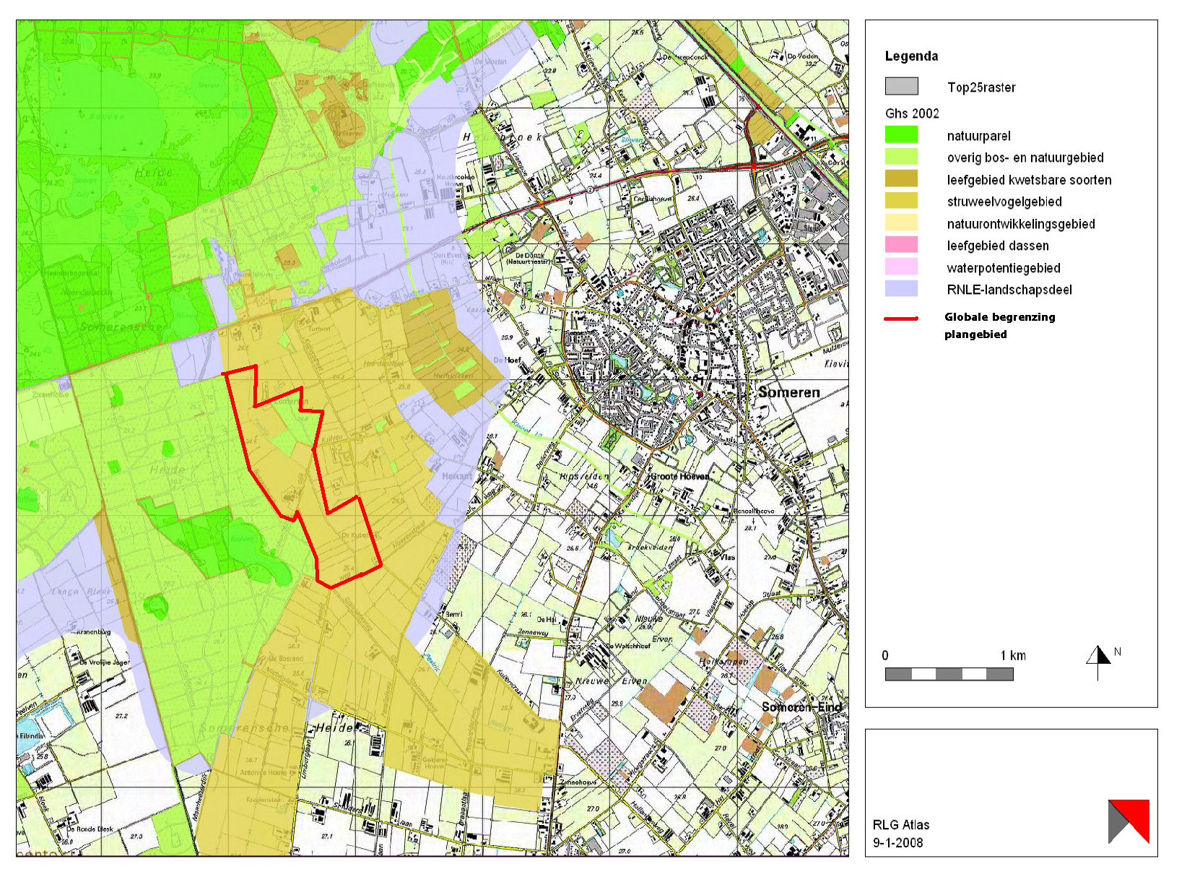Select the natuurparel bright green swatch

[902, 135]
